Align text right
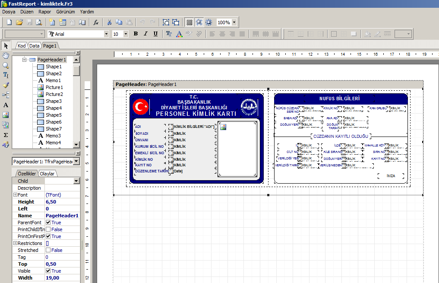Image resolution: width=439 pixels, height=283 pixels. click(x=232, y=34)
